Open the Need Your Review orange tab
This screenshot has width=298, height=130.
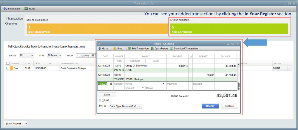[x=97, y=28]
